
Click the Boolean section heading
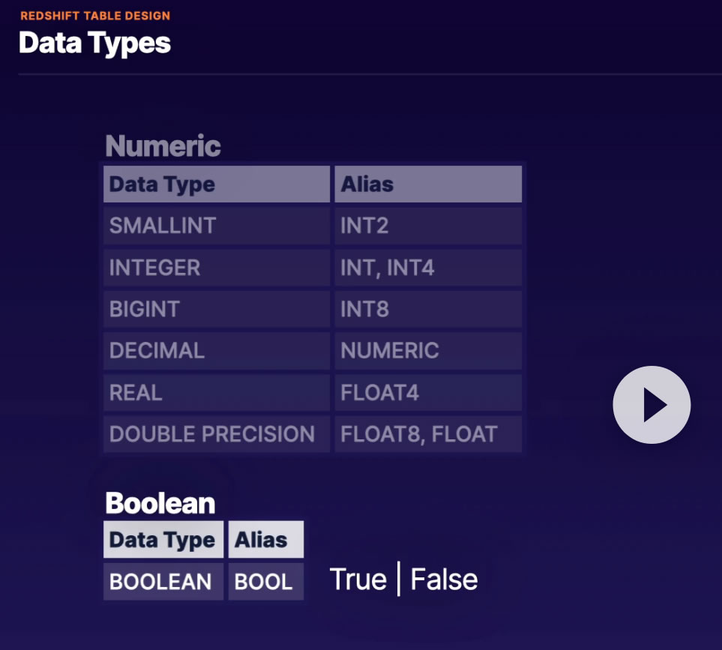(160, 502)
